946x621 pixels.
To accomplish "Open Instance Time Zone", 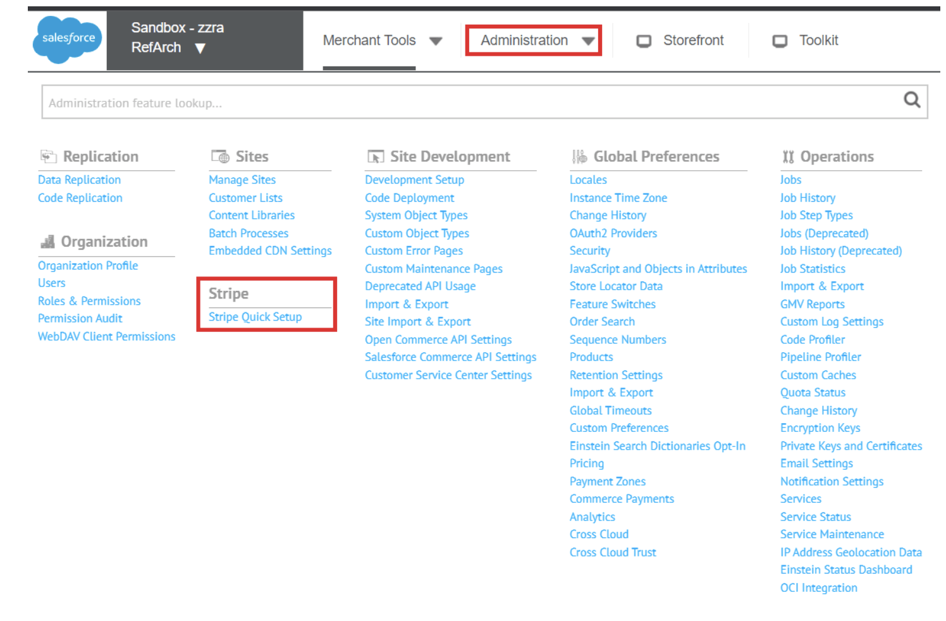I will 618,198.
